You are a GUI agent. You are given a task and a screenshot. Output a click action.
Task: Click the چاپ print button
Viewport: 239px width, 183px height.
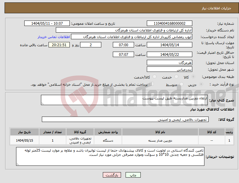pos(133,175)
